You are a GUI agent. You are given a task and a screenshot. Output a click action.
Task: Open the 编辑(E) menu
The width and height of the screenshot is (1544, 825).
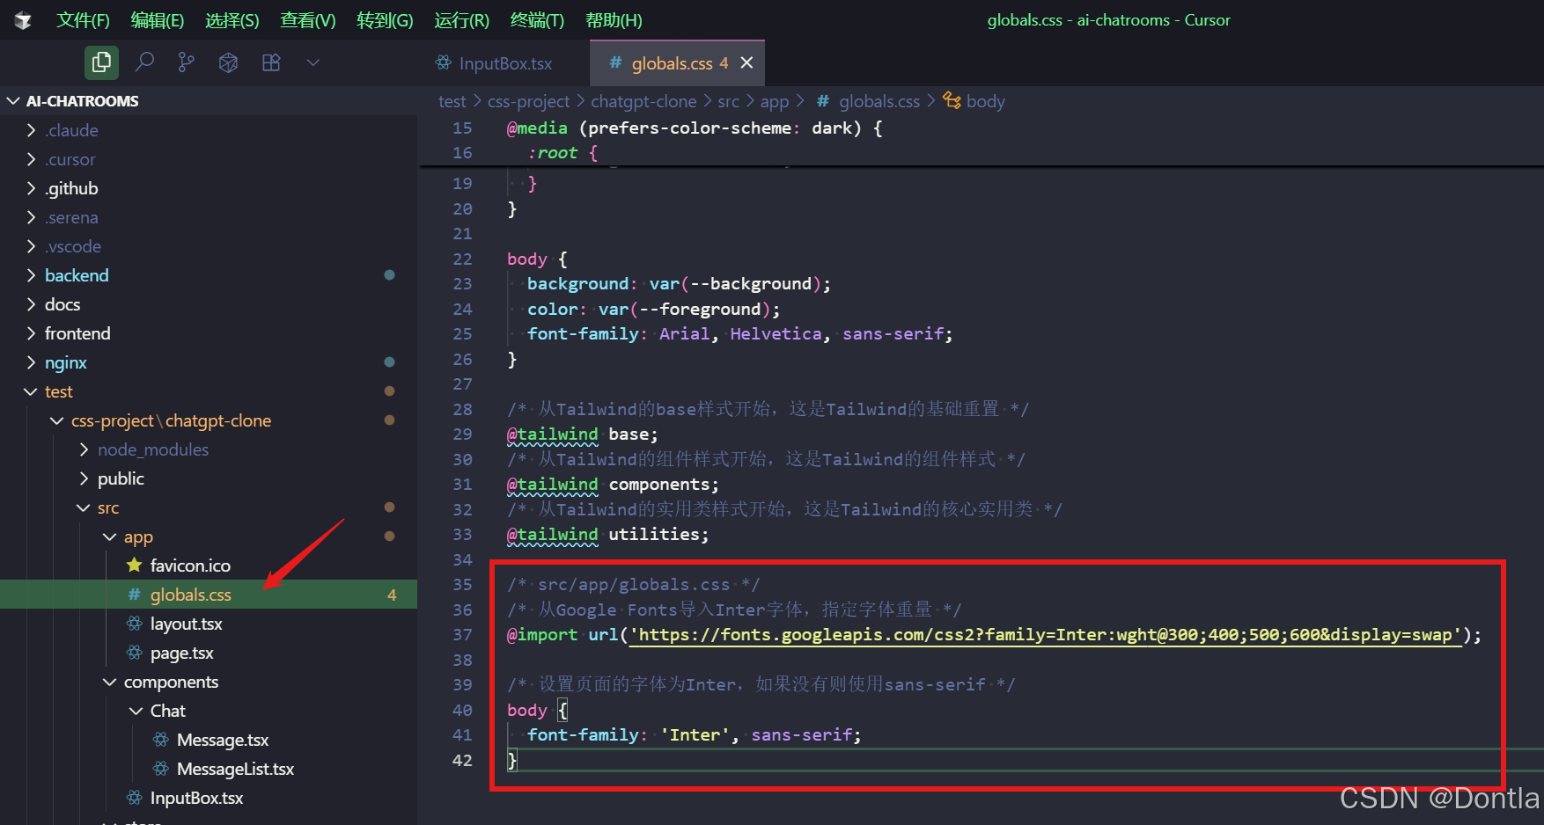[157, 20]
